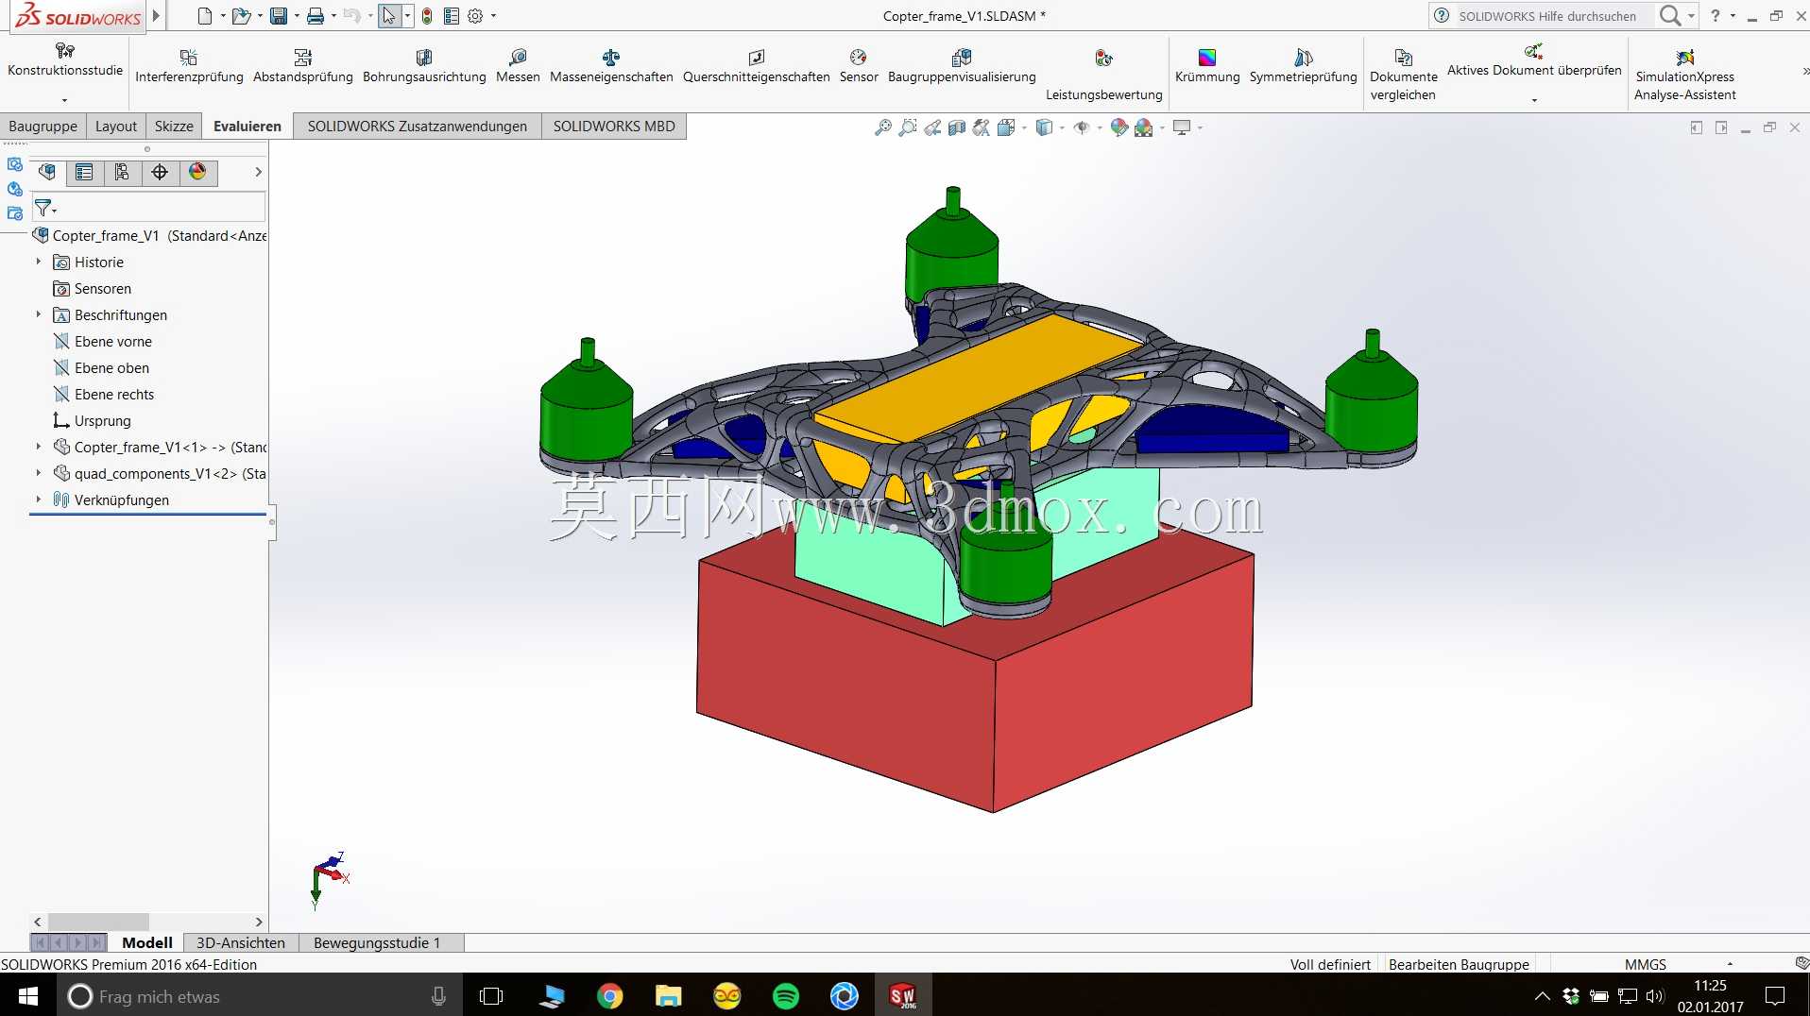The width and height of the screenshot is (1810, 1016).
Task: Open the Edit Appearance color ball icon
Action: tap(1119, 127)
